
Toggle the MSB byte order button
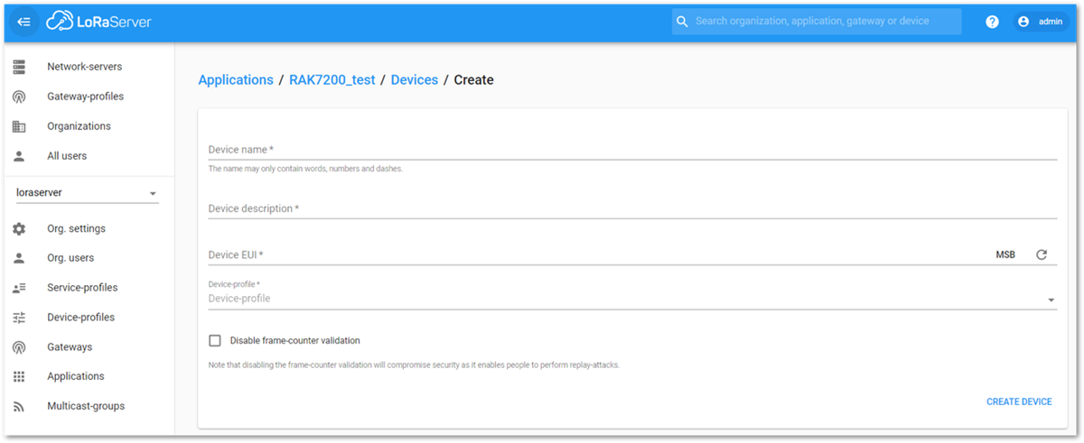tap(1005, 255)
